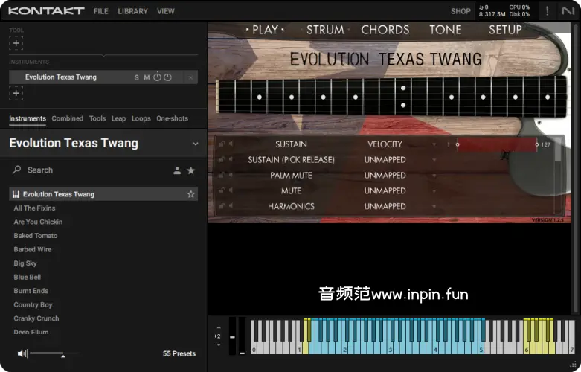Toggle the speaker icon on Palm Mute row
The image size is (581, 372).
(x=231, y=176)
